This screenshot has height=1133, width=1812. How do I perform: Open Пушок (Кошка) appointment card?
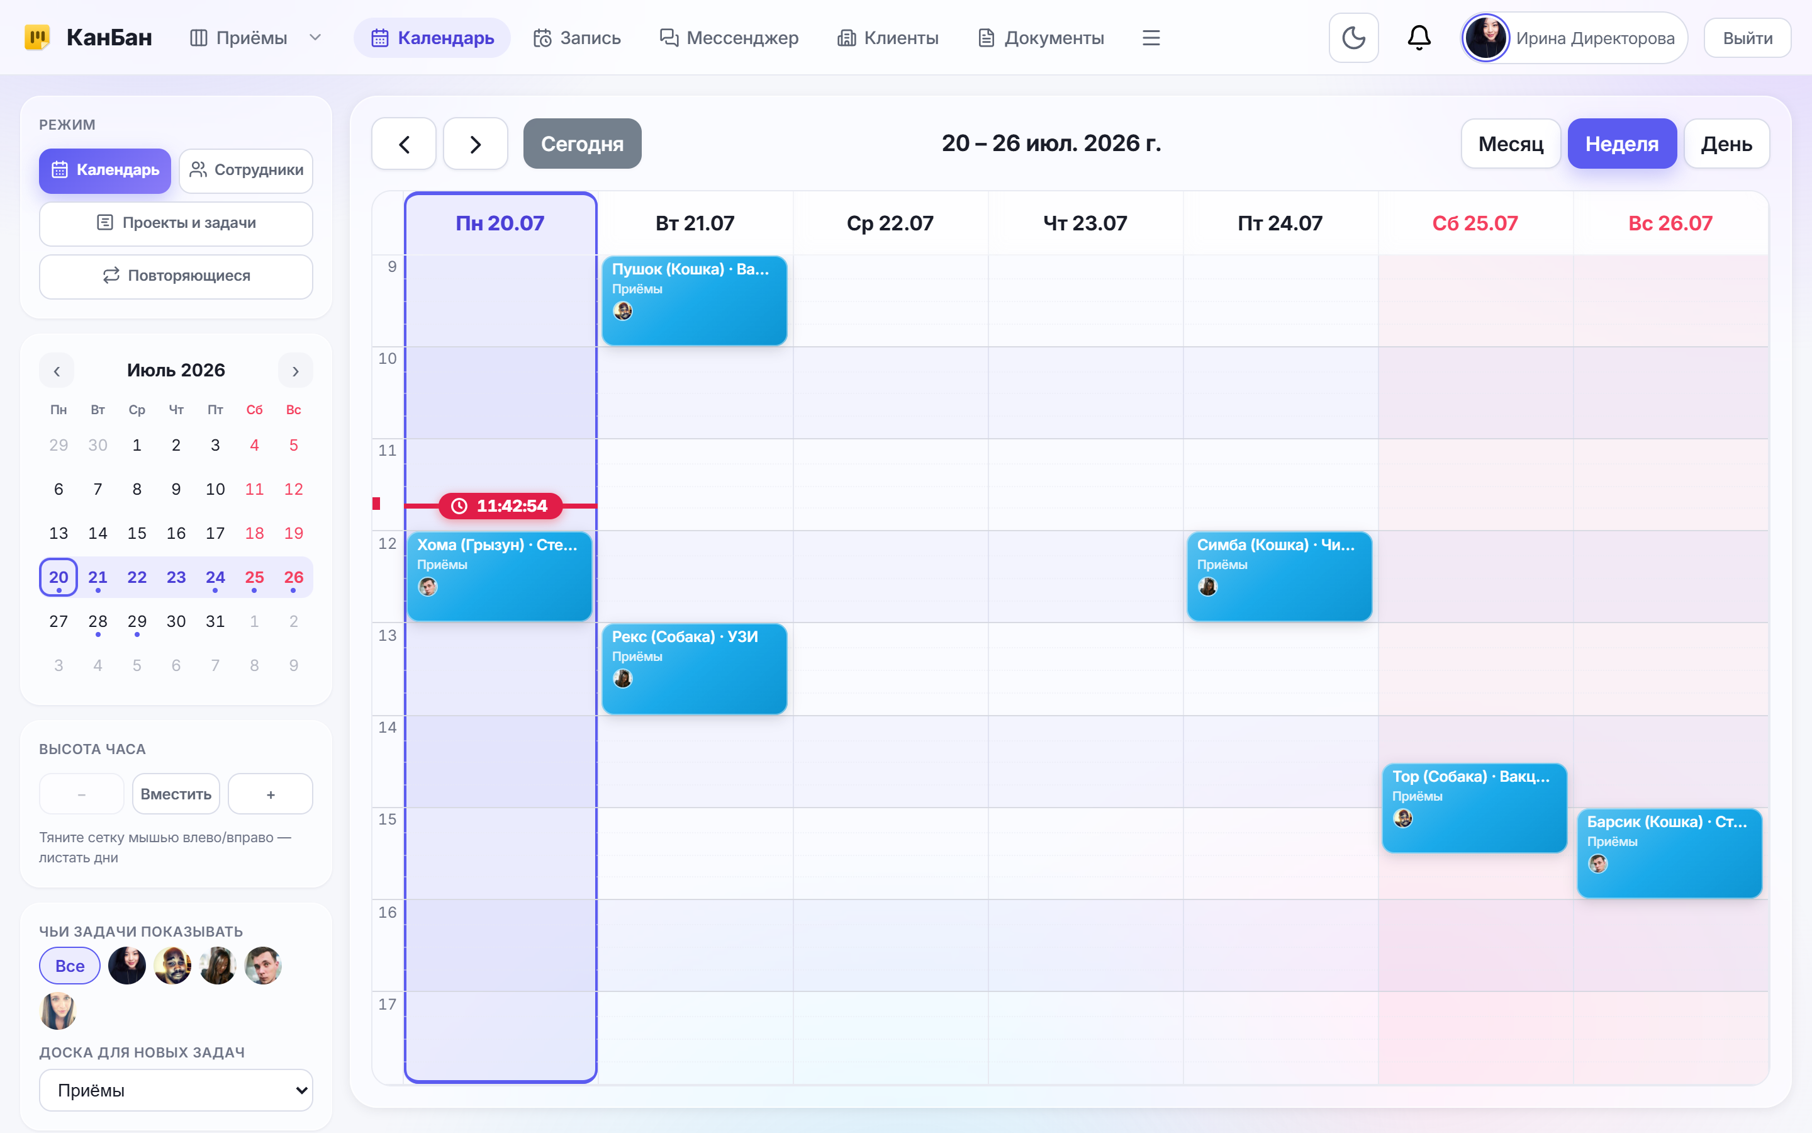coord(694,300)
